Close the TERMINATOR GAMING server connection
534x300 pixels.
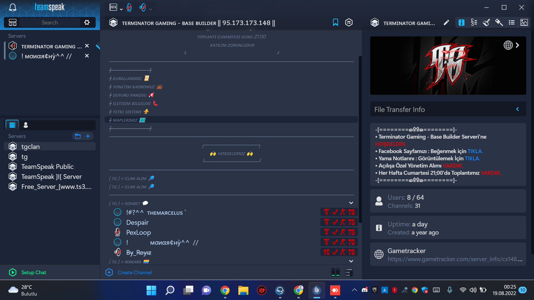point(87,46)
